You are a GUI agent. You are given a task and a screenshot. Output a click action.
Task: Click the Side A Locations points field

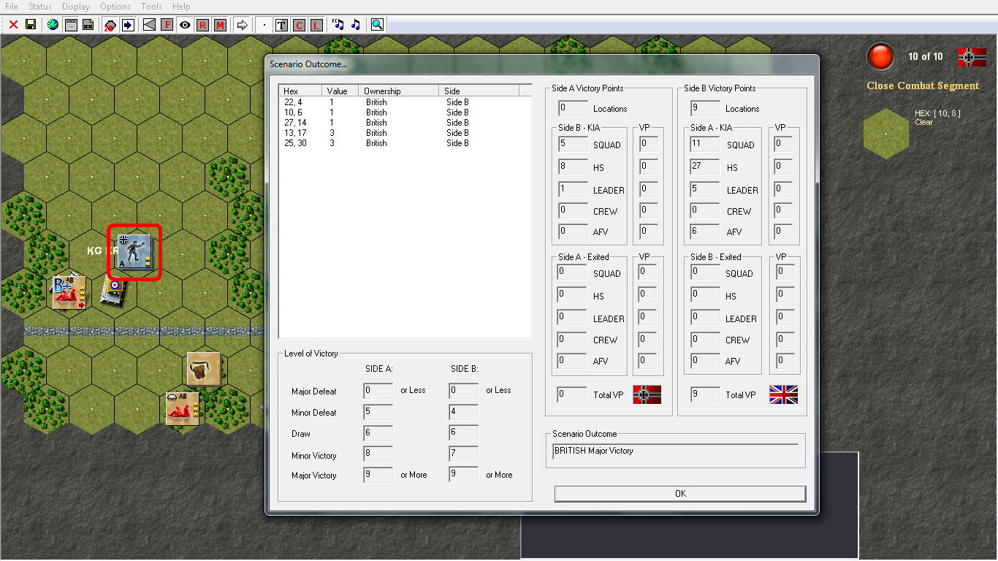coord(572,108)
